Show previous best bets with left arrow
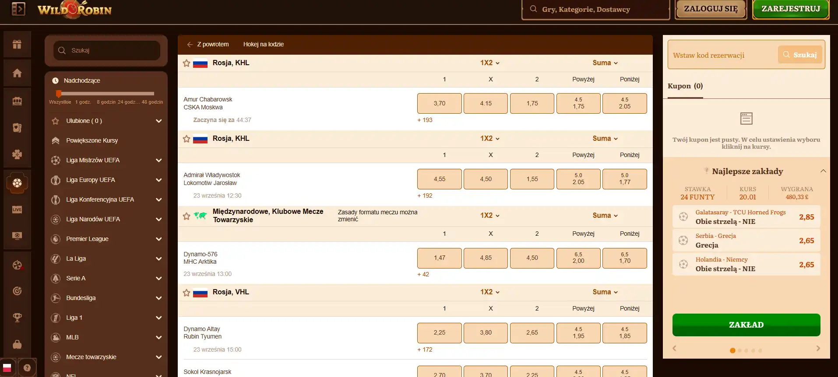Image resolution: width=838 pixels, height=377 pixels. point(674,348)
